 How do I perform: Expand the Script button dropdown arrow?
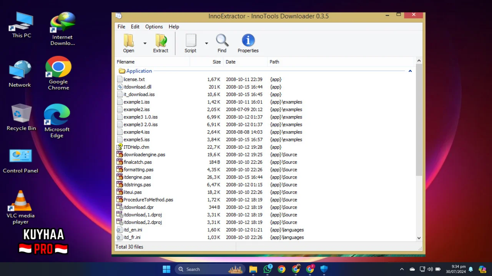206,43
